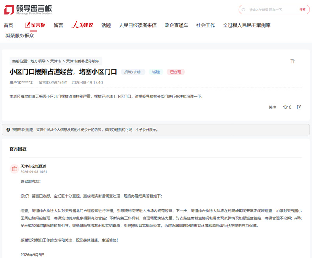Open 社会工作 navigation item

click(x=206, y=25)
